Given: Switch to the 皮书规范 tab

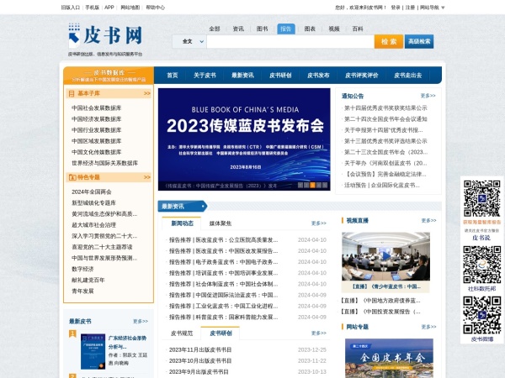Looking at the screenshot, I should click(182, 333).
